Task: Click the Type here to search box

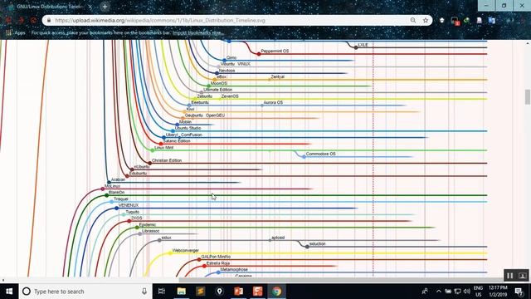Action: click(85, 292)
